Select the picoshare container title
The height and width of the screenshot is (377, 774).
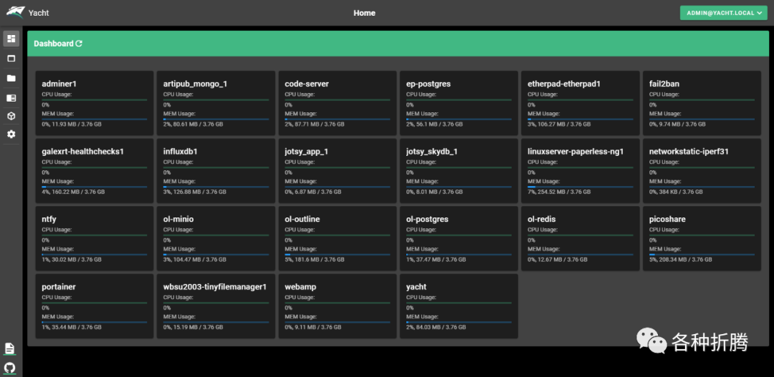tap(667, 220)
